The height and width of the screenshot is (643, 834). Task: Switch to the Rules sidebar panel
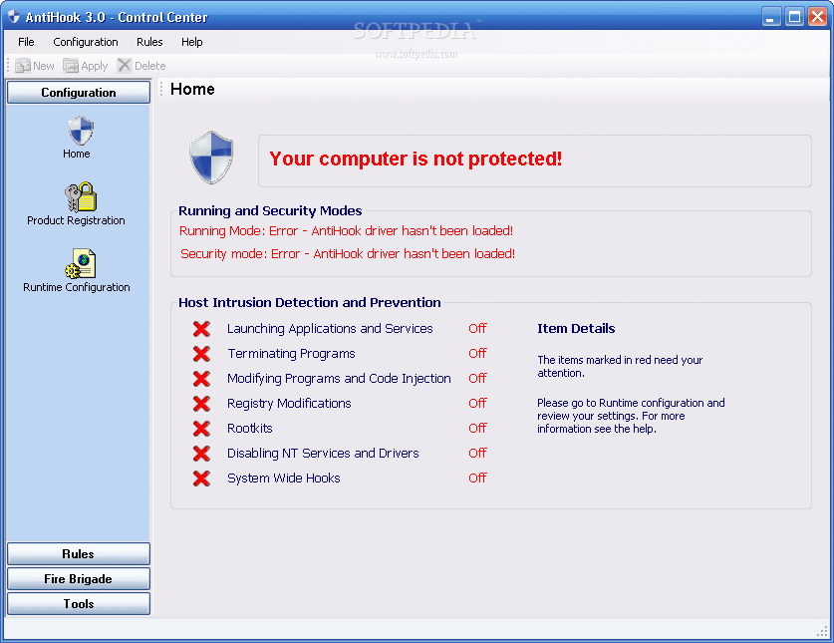[x=79, y=553]
